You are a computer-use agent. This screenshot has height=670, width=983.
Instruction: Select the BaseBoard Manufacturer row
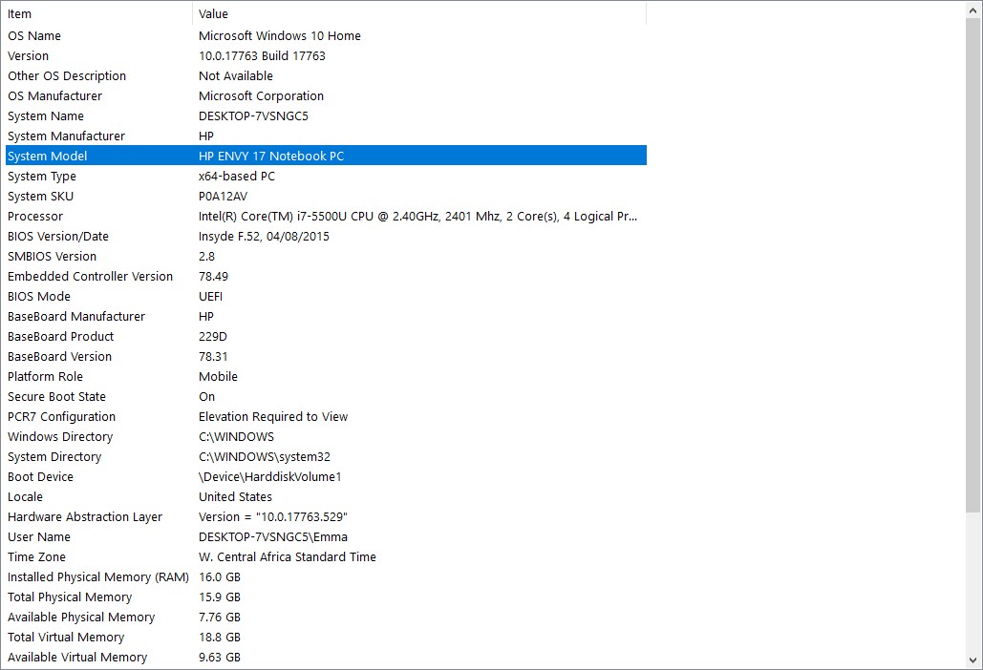[x=326, y=316]
